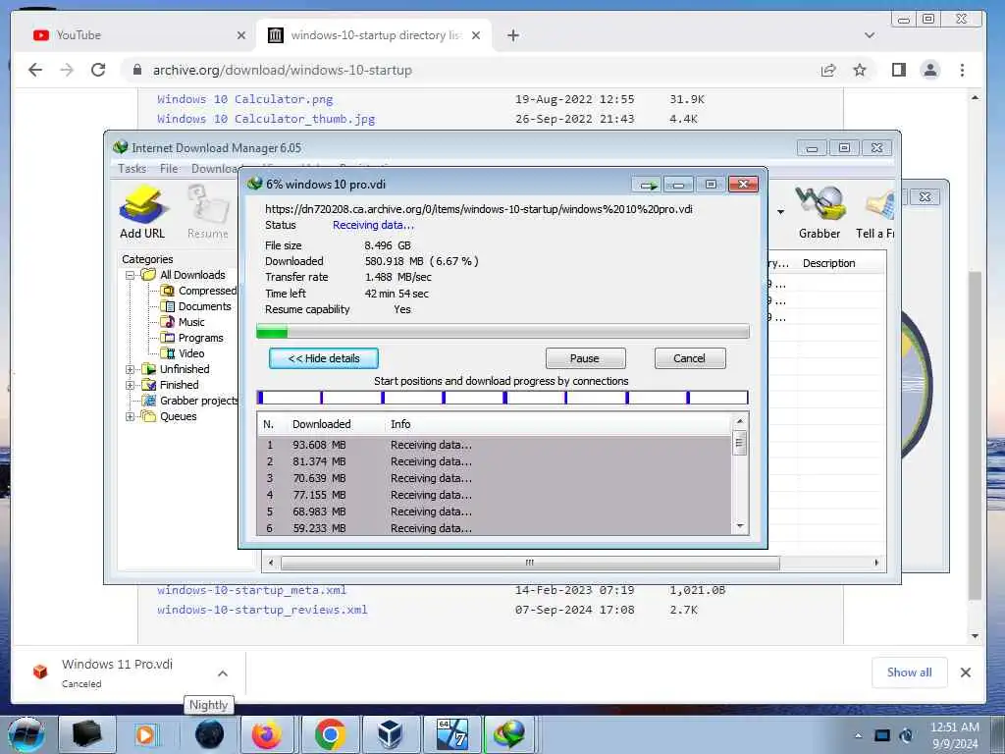Screen dimensions: 1005x754
Task: Open Firefox from the taskbar
Action: [x=266, y=734]
